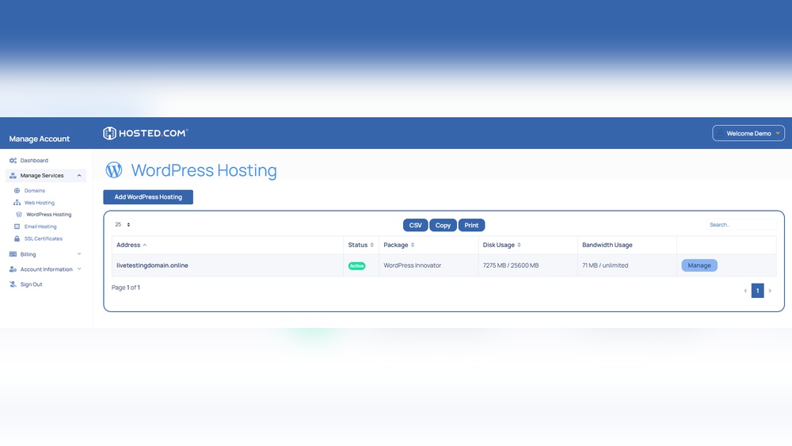Click the Print button
This screenshot has width=792, height=446.
tap(471, 225)
